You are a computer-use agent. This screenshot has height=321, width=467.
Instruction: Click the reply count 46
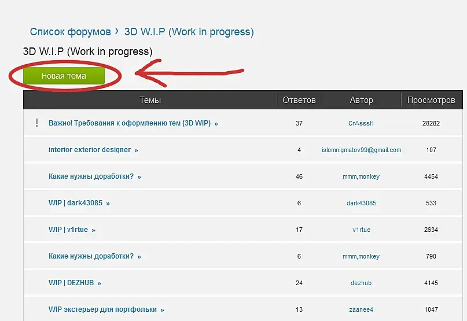pyautogui.click(x=299, y=176)
